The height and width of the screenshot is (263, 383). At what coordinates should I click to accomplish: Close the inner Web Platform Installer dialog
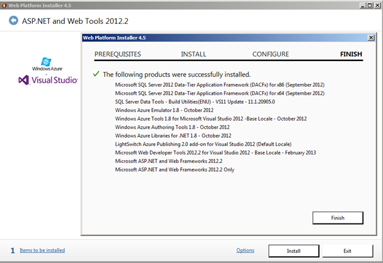371,38
